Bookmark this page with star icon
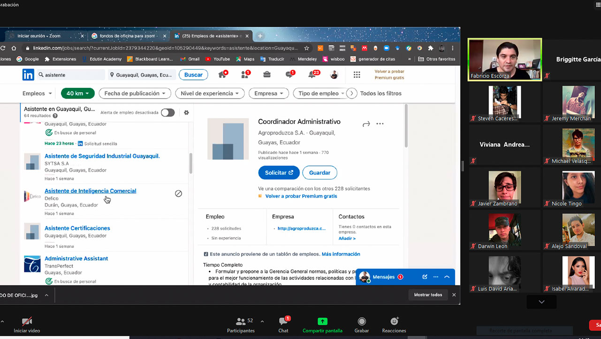The width and height of the screenshot is (601, 339). pos(306,48)
